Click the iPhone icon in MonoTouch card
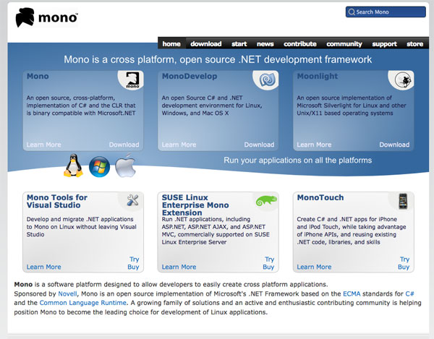The image size is (434, 339). click(403, 201)
